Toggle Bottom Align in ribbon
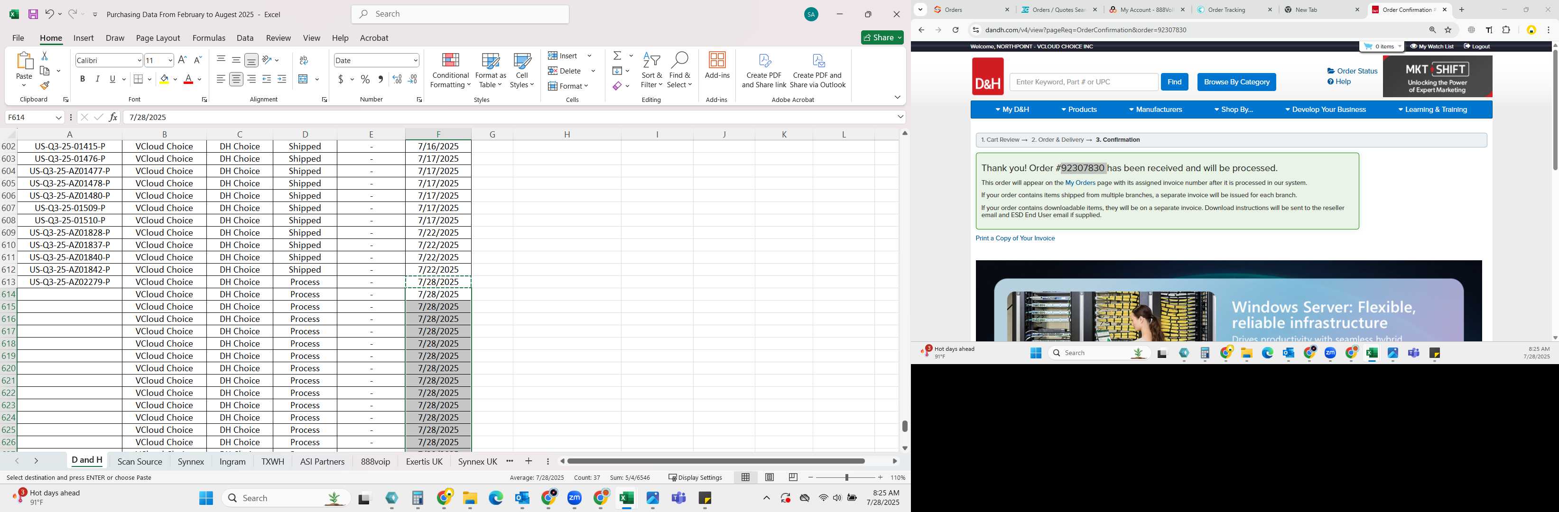 point(251,60)
